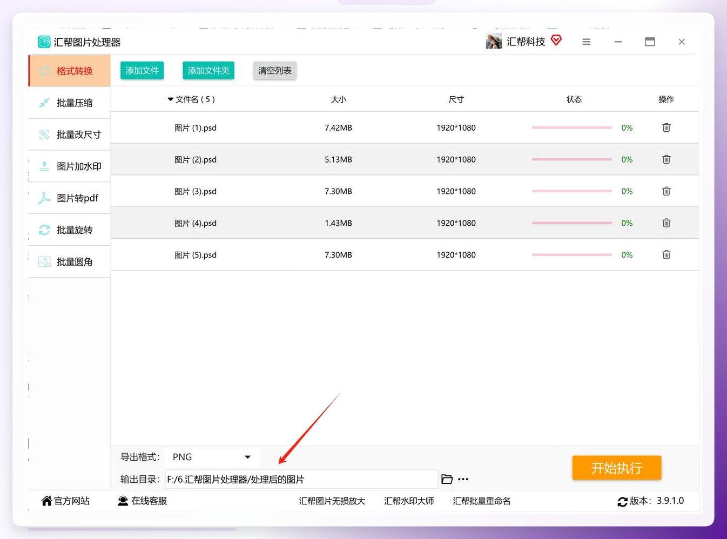This screenshot has height=539, width=727.
Task: Click the 状态 column header
Action: pyautogui.click(x=574, y=99)
